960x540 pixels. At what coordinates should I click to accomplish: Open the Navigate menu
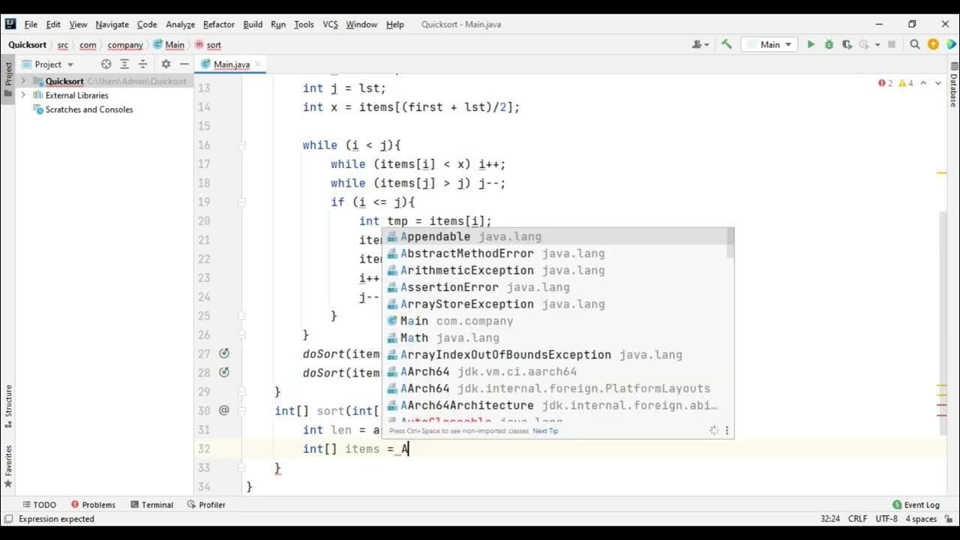click(112, 24)
